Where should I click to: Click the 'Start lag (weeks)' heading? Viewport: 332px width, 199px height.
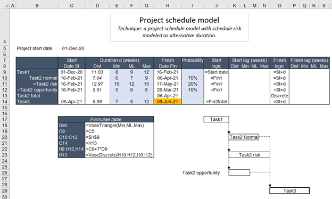(x=249, y=60)
